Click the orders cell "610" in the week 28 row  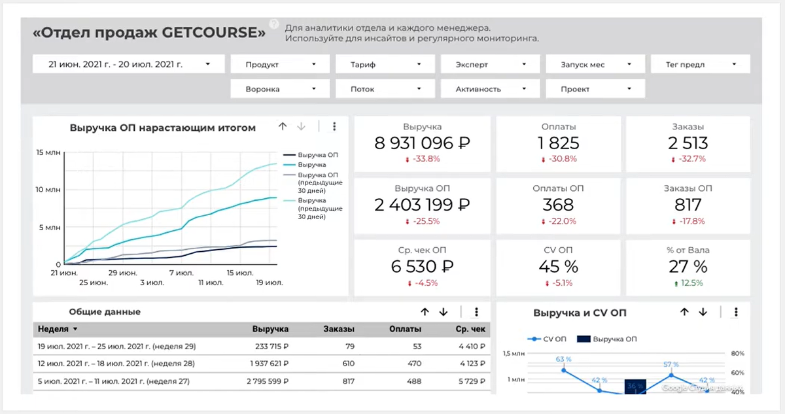(348, 363)
